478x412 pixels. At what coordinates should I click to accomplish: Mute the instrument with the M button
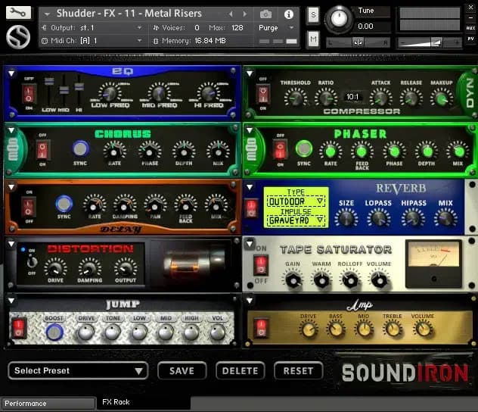tap(313, 39)
